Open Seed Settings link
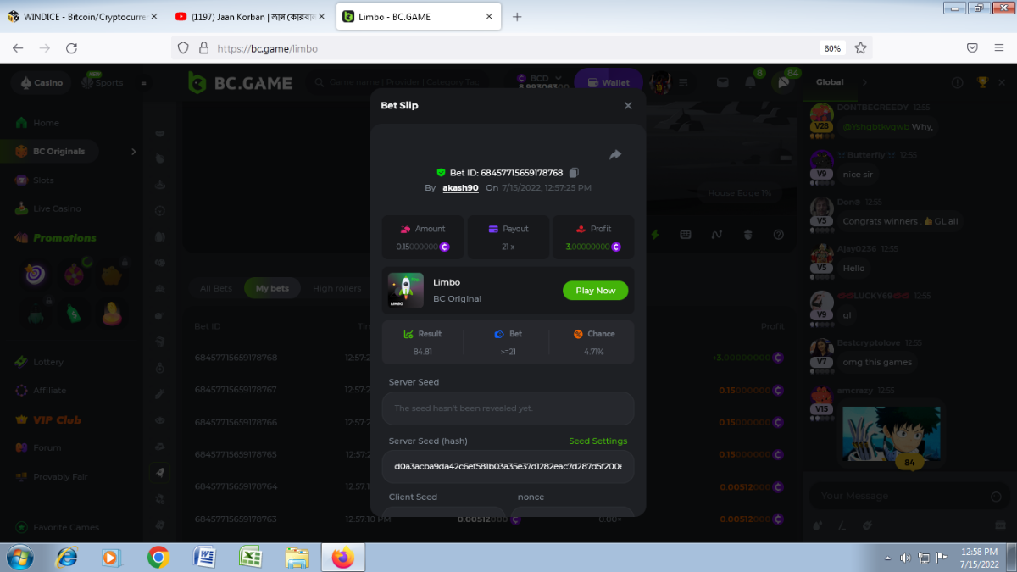The width and height of the screenshot is (1017, 572). 597,441
